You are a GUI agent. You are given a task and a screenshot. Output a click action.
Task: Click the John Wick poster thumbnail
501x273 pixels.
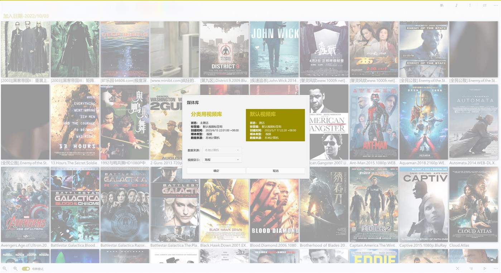[274, 49]
